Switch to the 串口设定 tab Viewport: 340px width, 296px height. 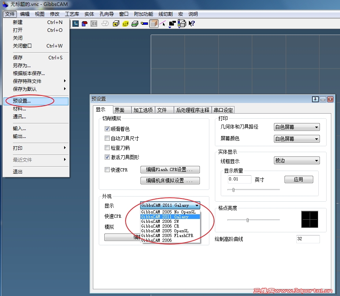coord(223,110)
